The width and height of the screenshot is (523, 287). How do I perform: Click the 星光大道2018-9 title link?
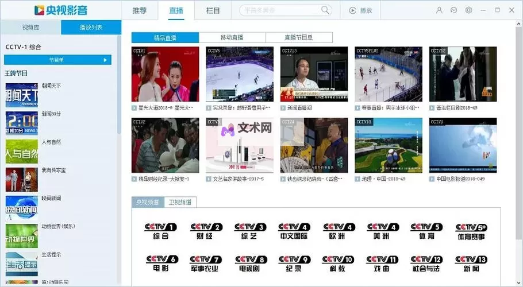click(166, 108)
